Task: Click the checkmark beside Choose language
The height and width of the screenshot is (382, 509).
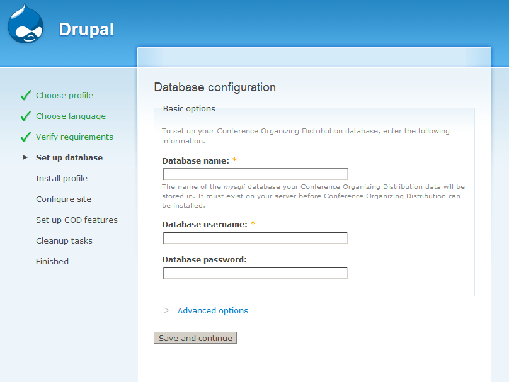Action: pos(26,116)
